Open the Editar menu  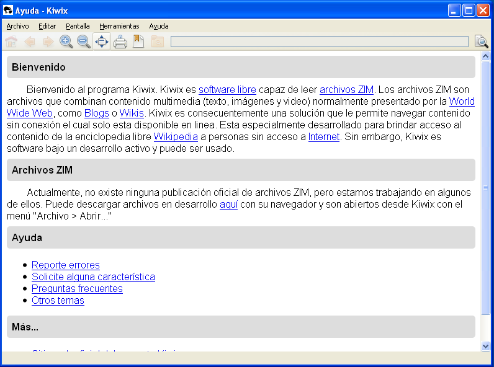47,26
